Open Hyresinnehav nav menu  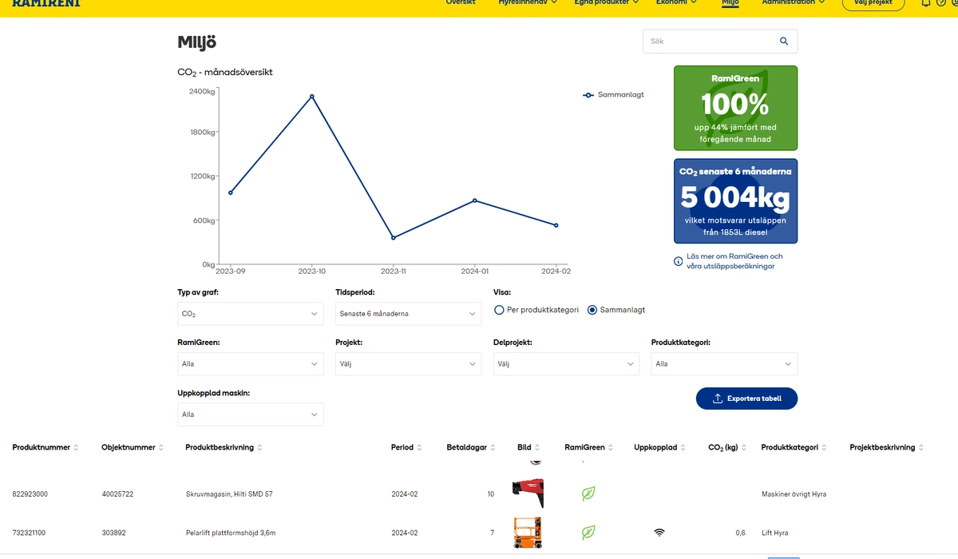pos(528,2)
